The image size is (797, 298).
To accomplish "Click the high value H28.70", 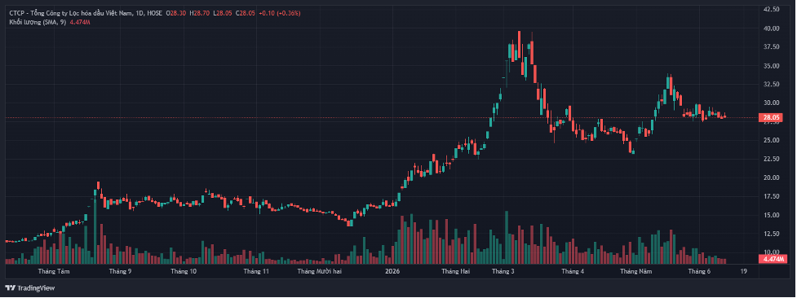I will click(199, 13).
